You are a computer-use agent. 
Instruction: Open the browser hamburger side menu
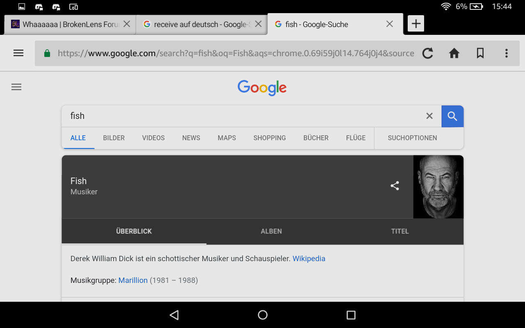click(x=18, y=53)
